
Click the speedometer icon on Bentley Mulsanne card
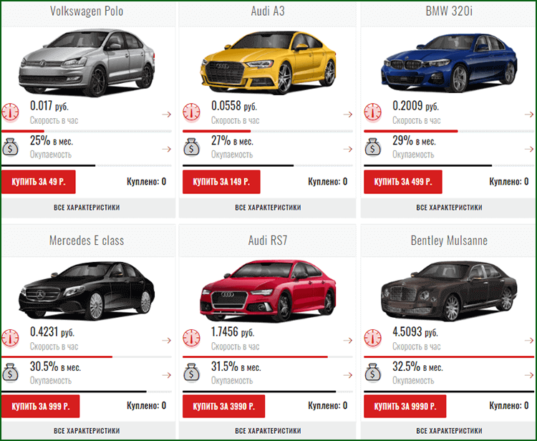pyautogui.click(x=372, y=339)
